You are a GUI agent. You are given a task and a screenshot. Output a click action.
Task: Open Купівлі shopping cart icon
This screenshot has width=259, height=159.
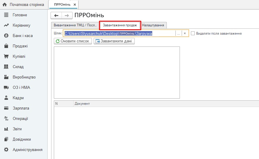point(6,57)
